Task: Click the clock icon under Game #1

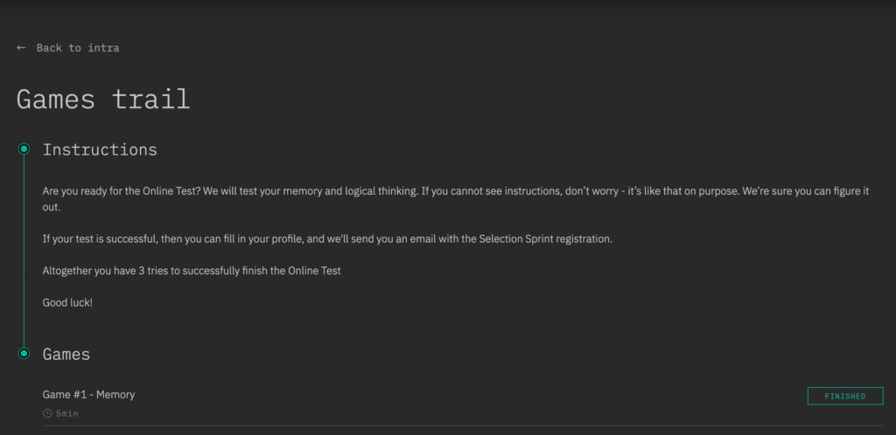Action: pos(47,413)
